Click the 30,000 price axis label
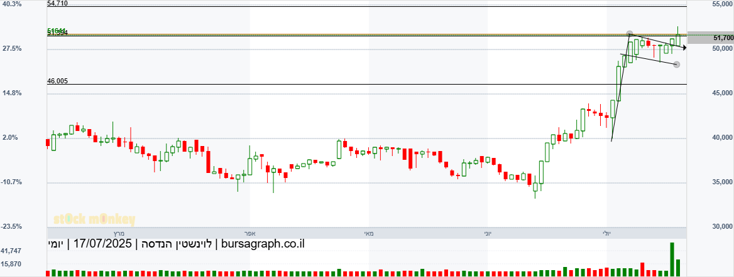 click(x=723, y=227)
